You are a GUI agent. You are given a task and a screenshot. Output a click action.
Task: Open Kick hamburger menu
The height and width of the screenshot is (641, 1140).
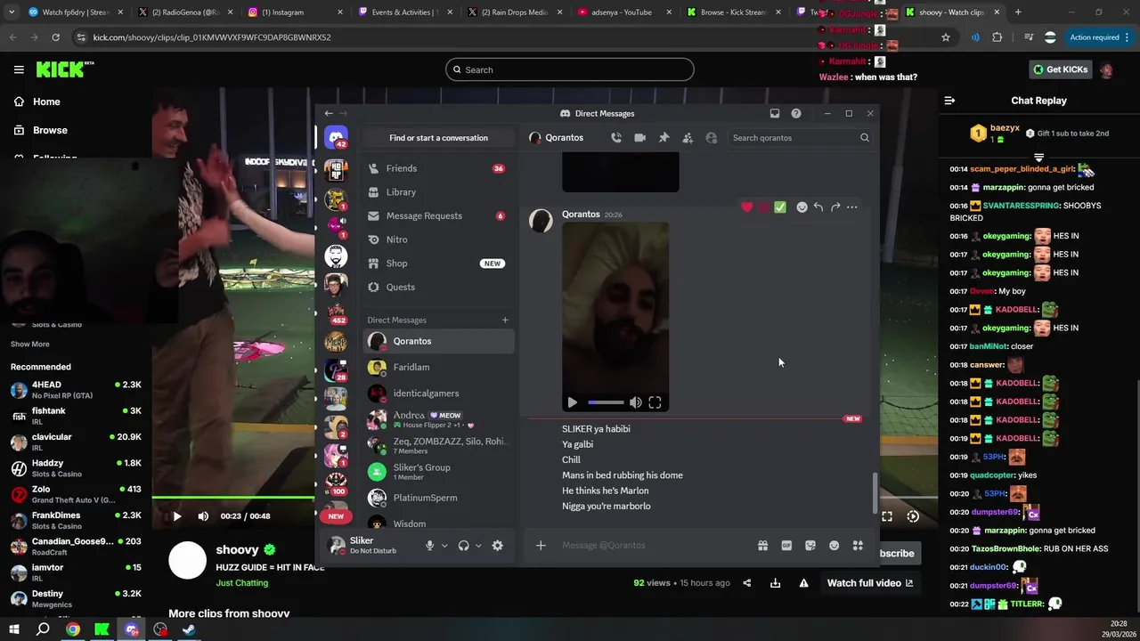19,69
